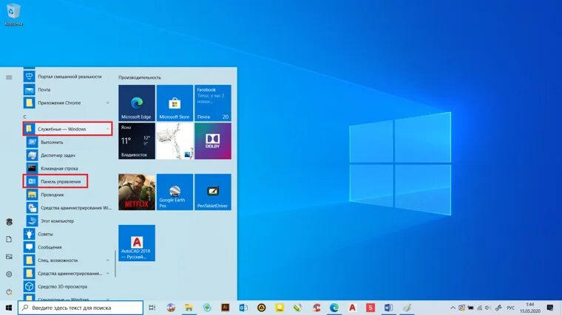Expand the Start menu hamburger button
562x315 pixels.
click(9, 77)
